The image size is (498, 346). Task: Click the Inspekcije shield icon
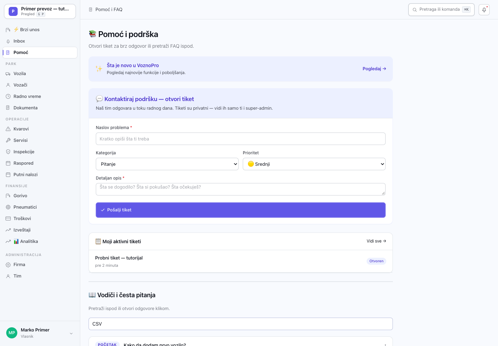click(x=8, y=152)
